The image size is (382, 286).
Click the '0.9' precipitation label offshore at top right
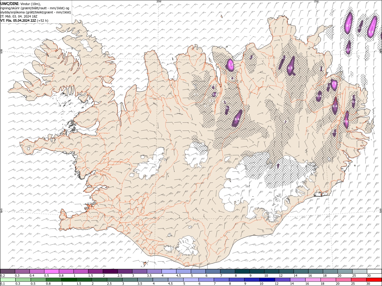click(x=371, y=32)
